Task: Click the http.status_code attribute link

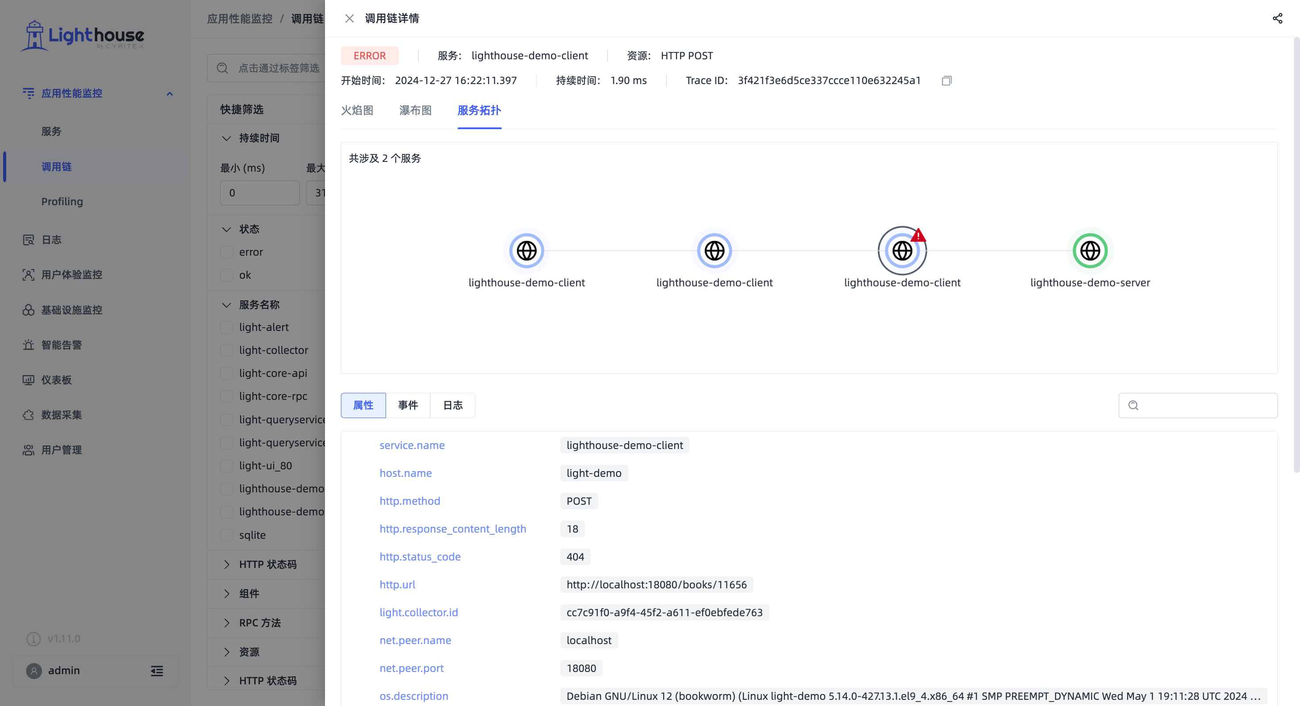Action: [420, 556]
